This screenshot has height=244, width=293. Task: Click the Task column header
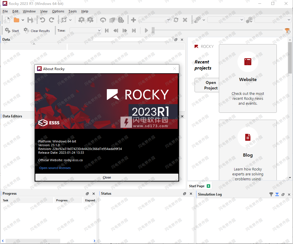[27, 200]
